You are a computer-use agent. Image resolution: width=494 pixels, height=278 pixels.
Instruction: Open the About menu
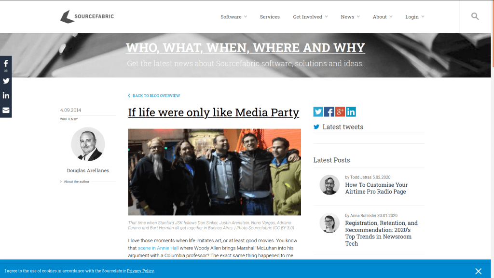tap(383, 17)
